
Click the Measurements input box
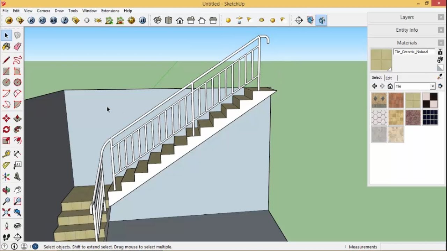click(413, 247)
